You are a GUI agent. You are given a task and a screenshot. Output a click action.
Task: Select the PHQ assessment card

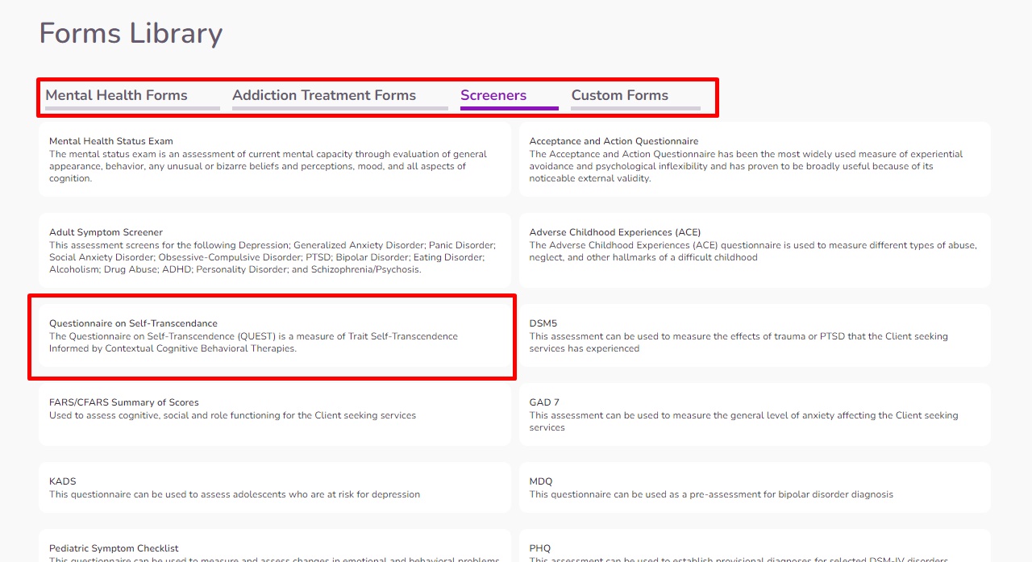[755, 551]
